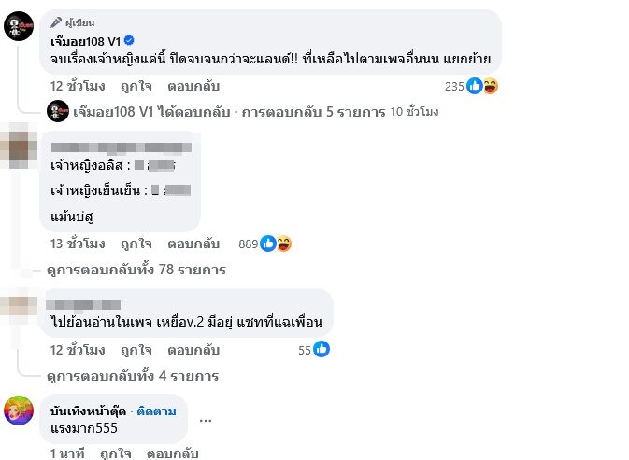Expand all 78 replies
The image size is (629, 460).
[136, 270]
